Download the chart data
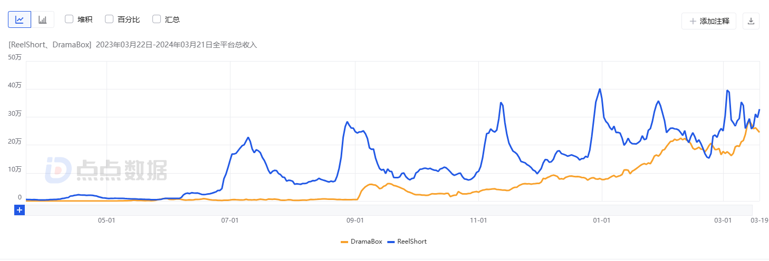The image size is (769, 261). click(751, 21)
